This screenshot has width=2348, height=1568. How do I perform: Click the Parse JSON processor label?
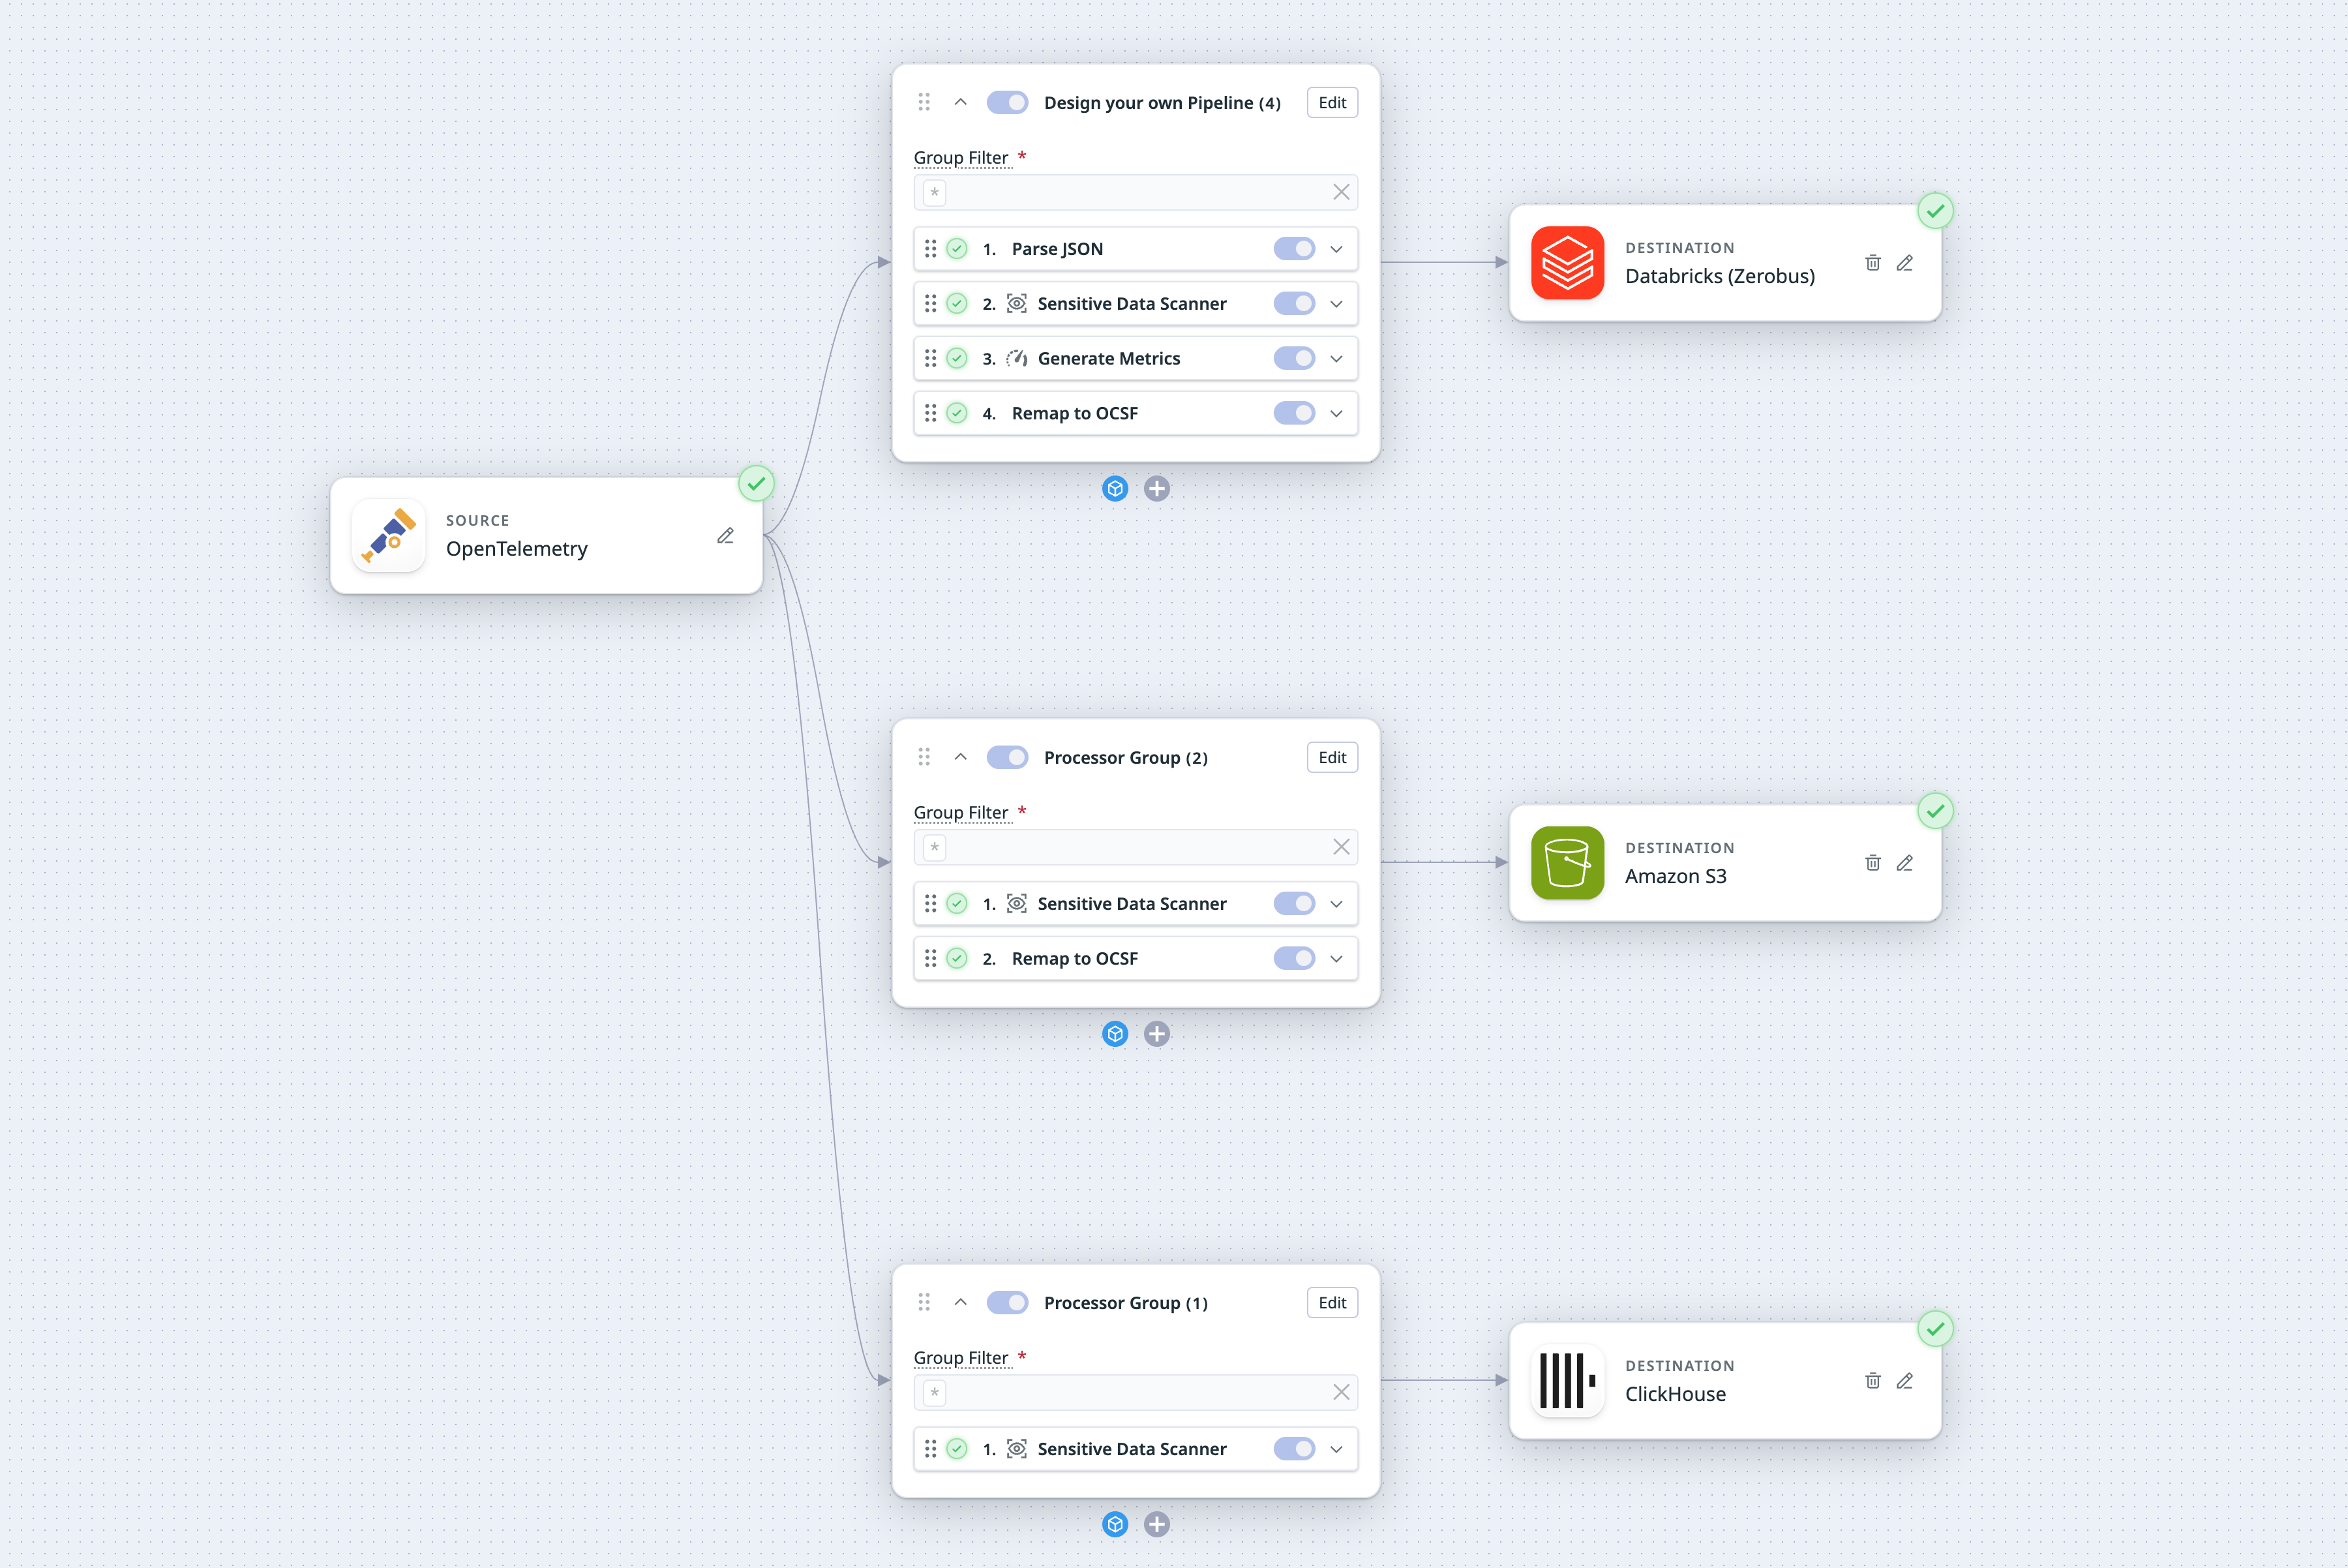coord(1057,249)
